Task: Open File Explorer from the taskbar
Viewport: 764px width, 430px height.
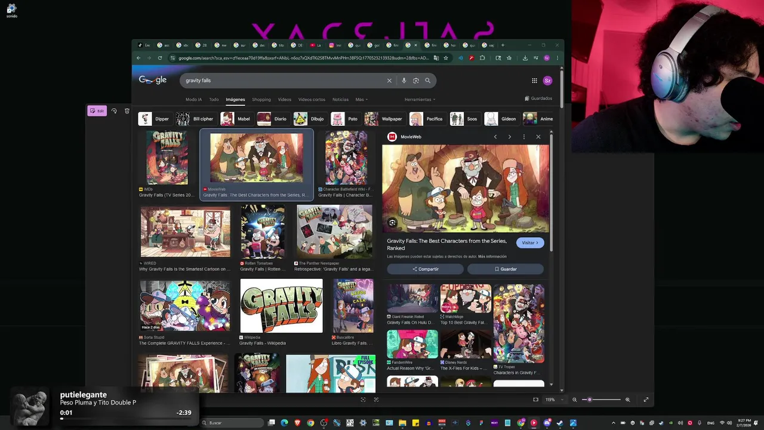Action: [402, 423]
